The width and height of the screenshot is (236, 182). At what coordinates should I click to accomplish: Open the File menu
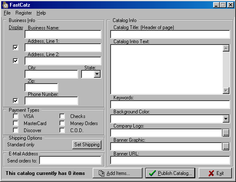(x=7, y=13)
